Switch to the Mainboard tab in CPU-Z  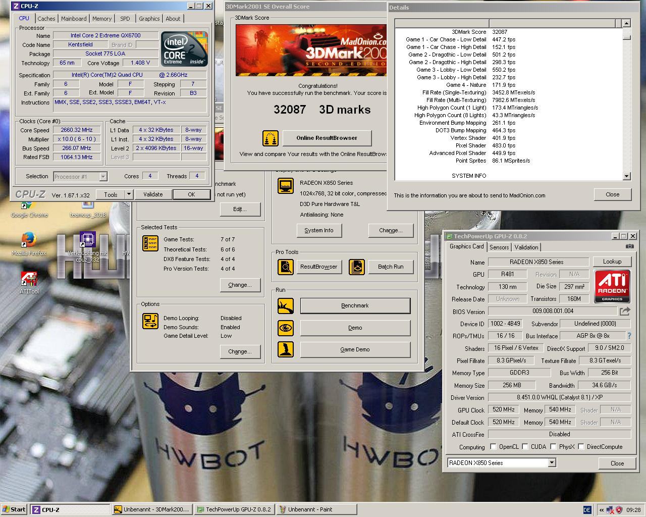[74, 19]
